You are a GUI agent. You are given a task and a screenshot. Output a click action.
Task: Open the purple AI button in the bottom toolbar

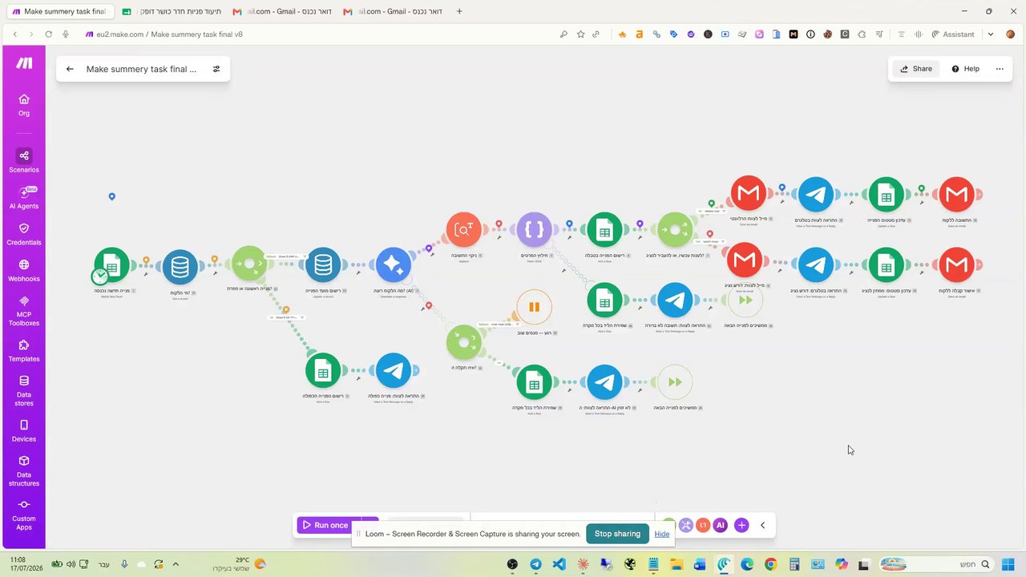click(x=721, y=525)
